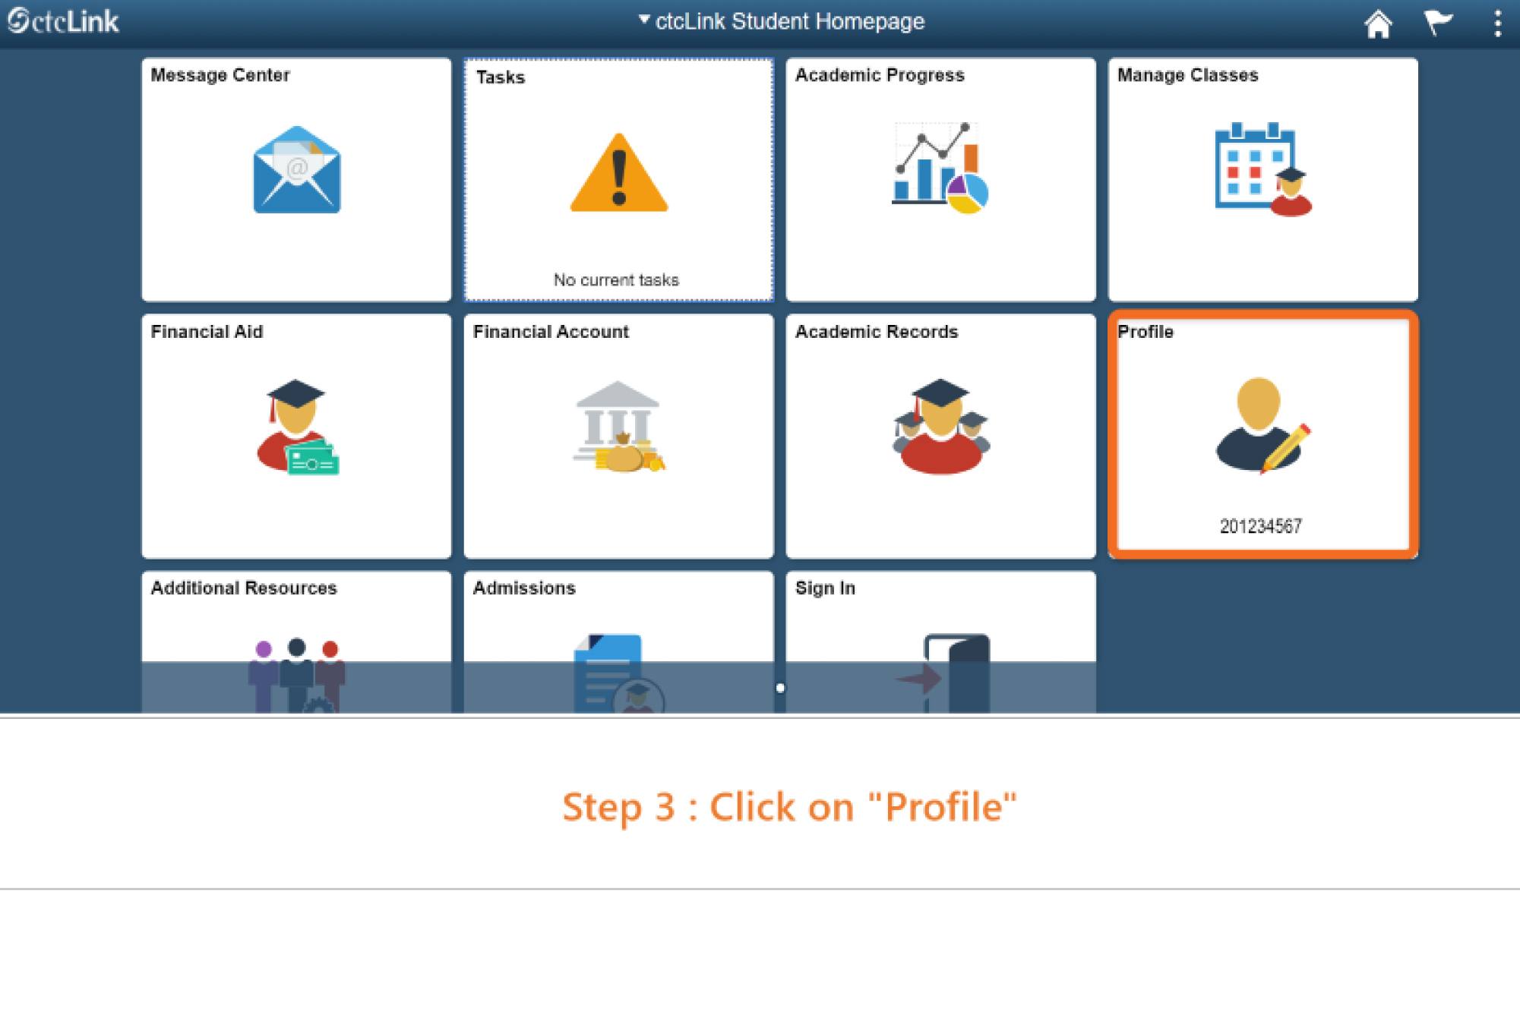This screenshot has width=1520, height=1009.
Task: Click the Tasks tile title
Action: [x=501, y=77]
